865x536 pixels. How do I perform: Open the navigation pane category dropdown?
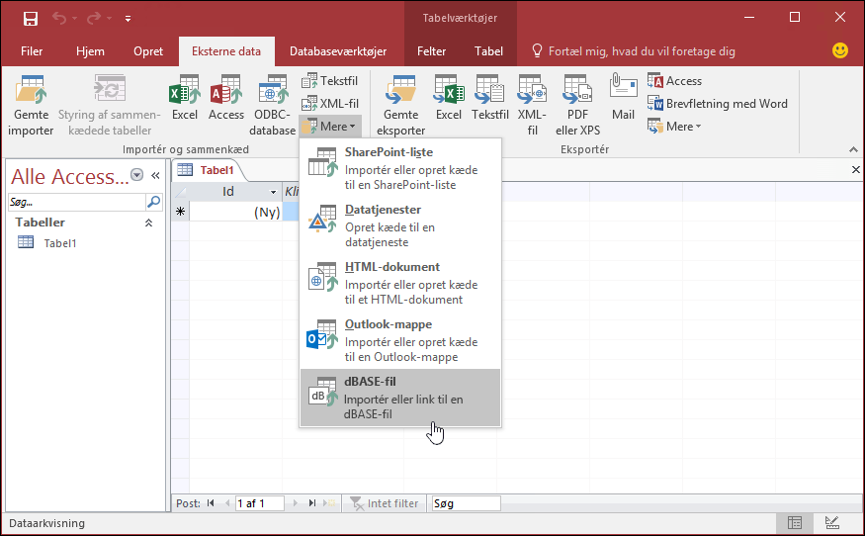pos(136,175)
